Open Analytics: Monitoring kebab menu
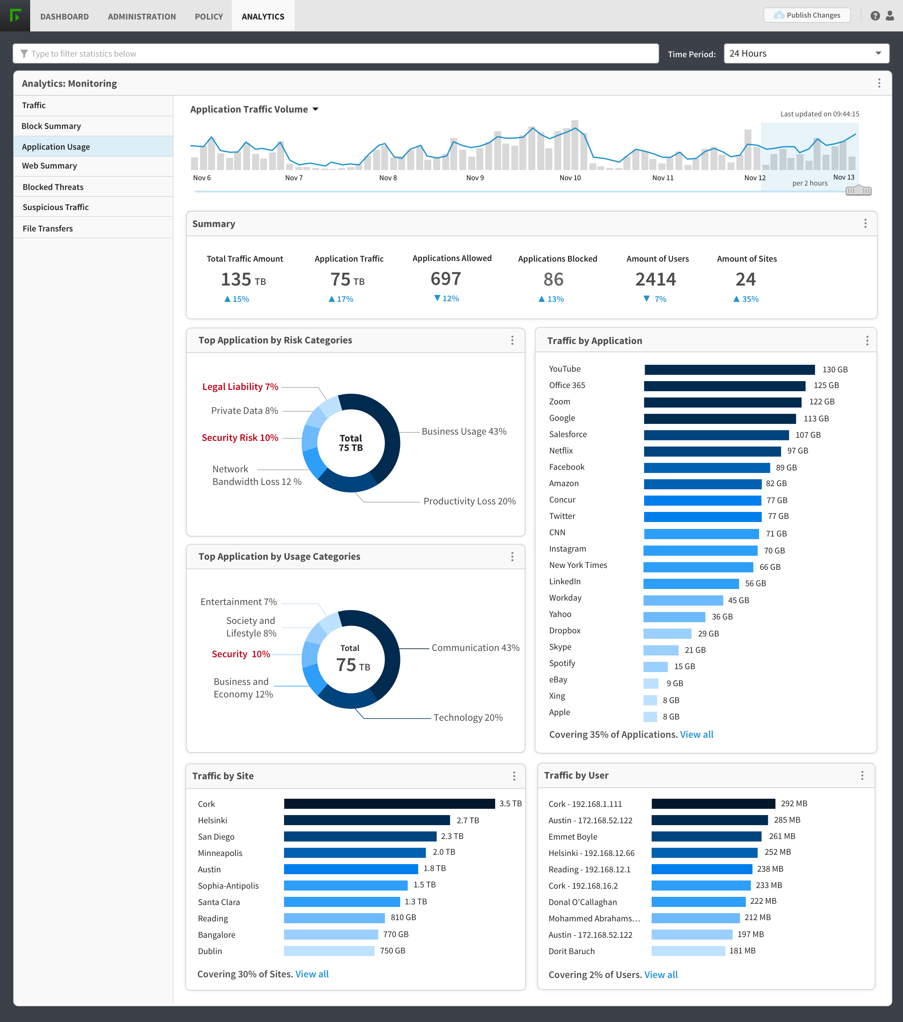Image resolution: width=903 pixels, height=1022 pixels. coord(879,83)
